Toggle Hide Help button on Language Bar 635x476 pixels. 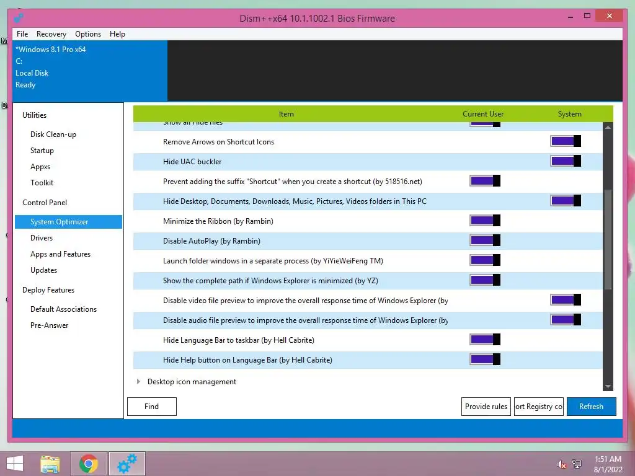[x=485, y=359]
